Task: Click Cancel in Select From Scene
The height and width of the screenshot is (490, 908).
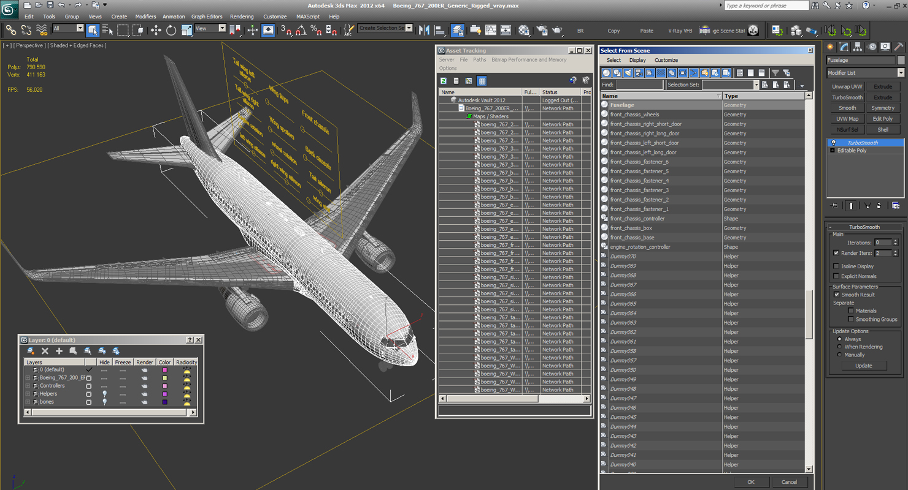Action: [789, 482]
